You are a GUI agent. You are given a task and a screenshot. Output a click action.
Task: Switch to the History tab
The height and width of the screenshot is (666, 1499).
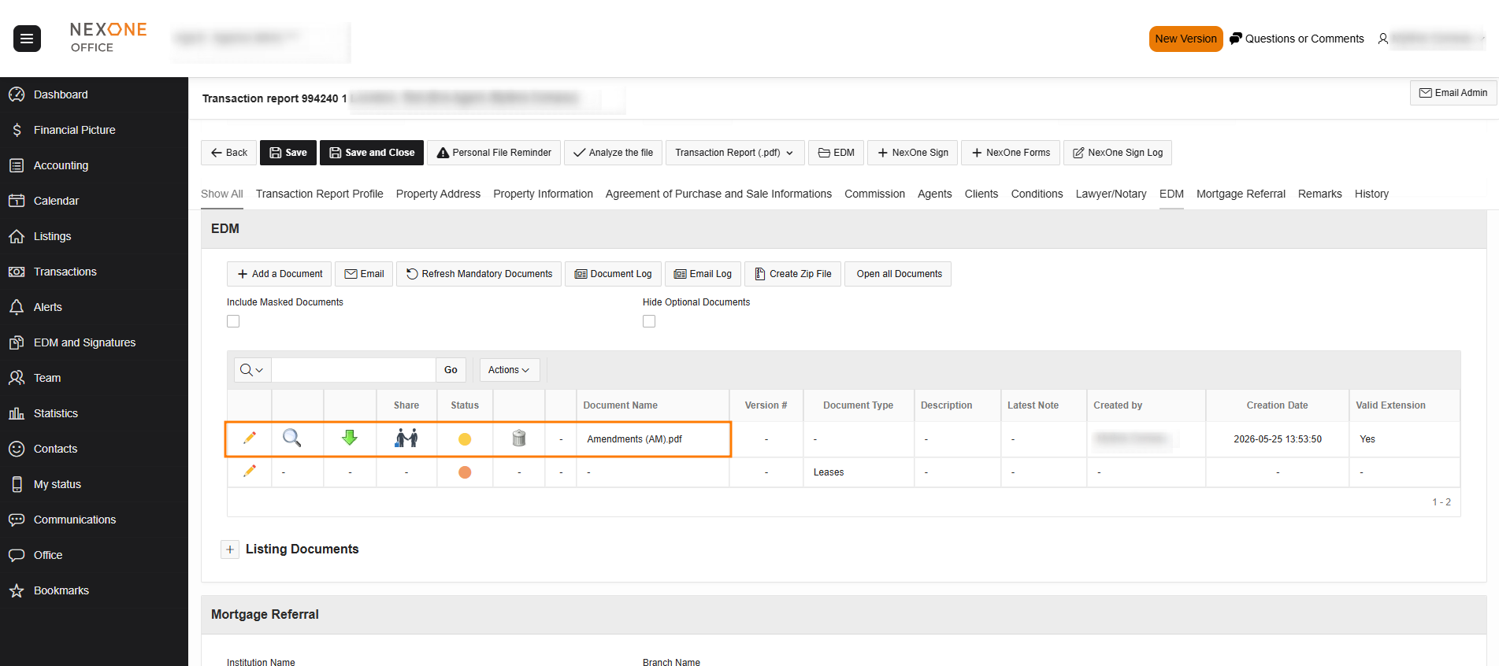click(x=1371, y=194)
